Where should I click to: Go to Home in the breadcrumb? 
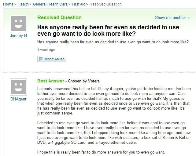coord(8,4)
